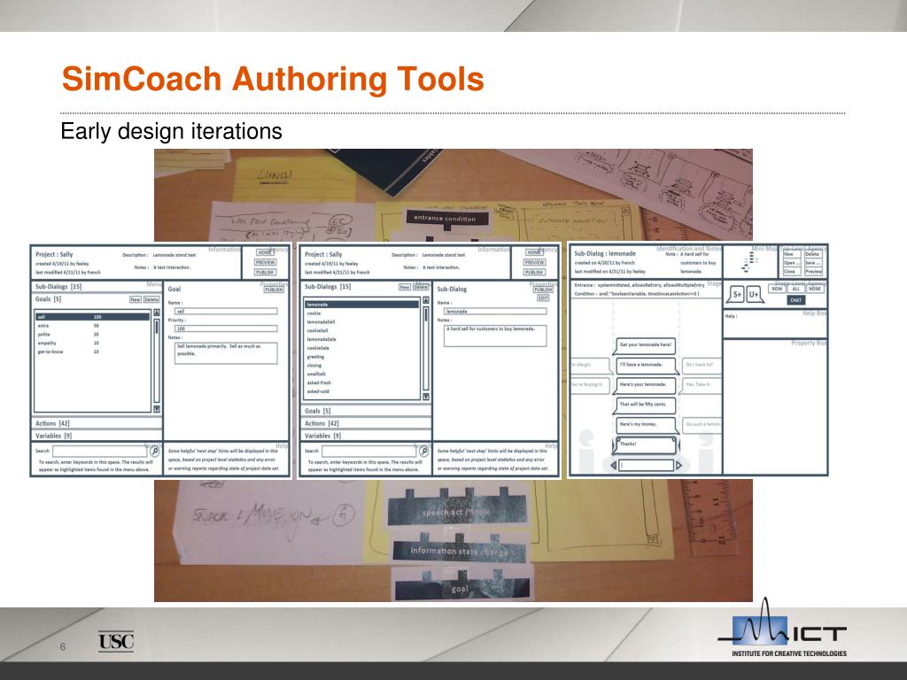The width and height of the screenshot is (907, 680).
Task: Expand Variables [9] in the Sub-Dialog mockup
Action: coord(366,436)
